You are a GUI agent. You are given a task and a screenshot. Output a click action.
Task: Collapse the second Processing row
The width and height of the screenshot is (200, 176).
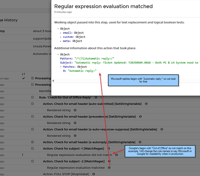tap(33, 85)
